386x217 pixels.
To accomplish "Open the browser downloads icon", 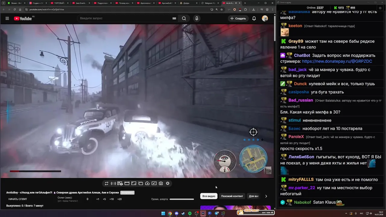I will tap(253, 9).
